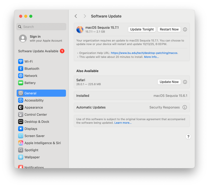Open the Desktop & Dock label entry
The image size is (209, 187).
37,122
